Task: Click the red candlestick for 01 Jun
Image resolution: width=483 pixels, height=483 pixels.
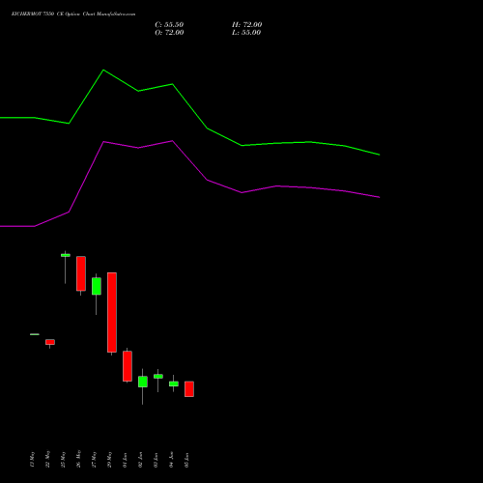Action: point(128,366)
